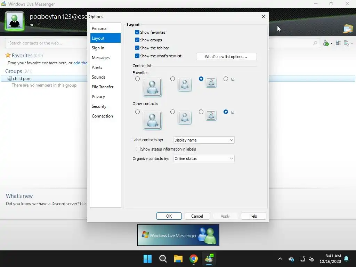Click the Help button in Options
356x267 pixels.
[x=253, y=216]
